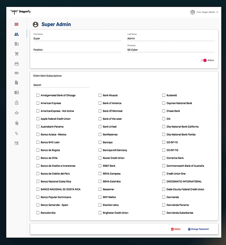The image size is (226, 245).
Task: Open the basket icon in sidebar
Action: [x=17, y=123]
